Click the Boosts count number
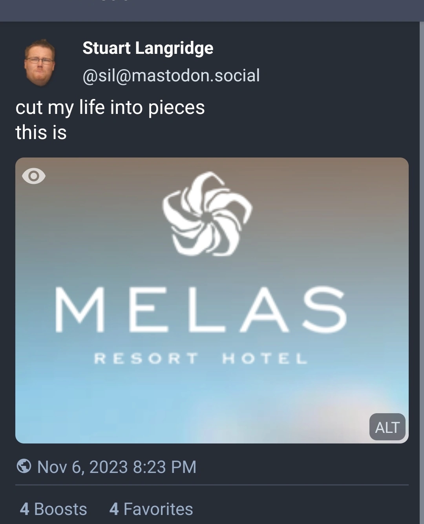This screenshot has height=524, width=424. point(24,509)
